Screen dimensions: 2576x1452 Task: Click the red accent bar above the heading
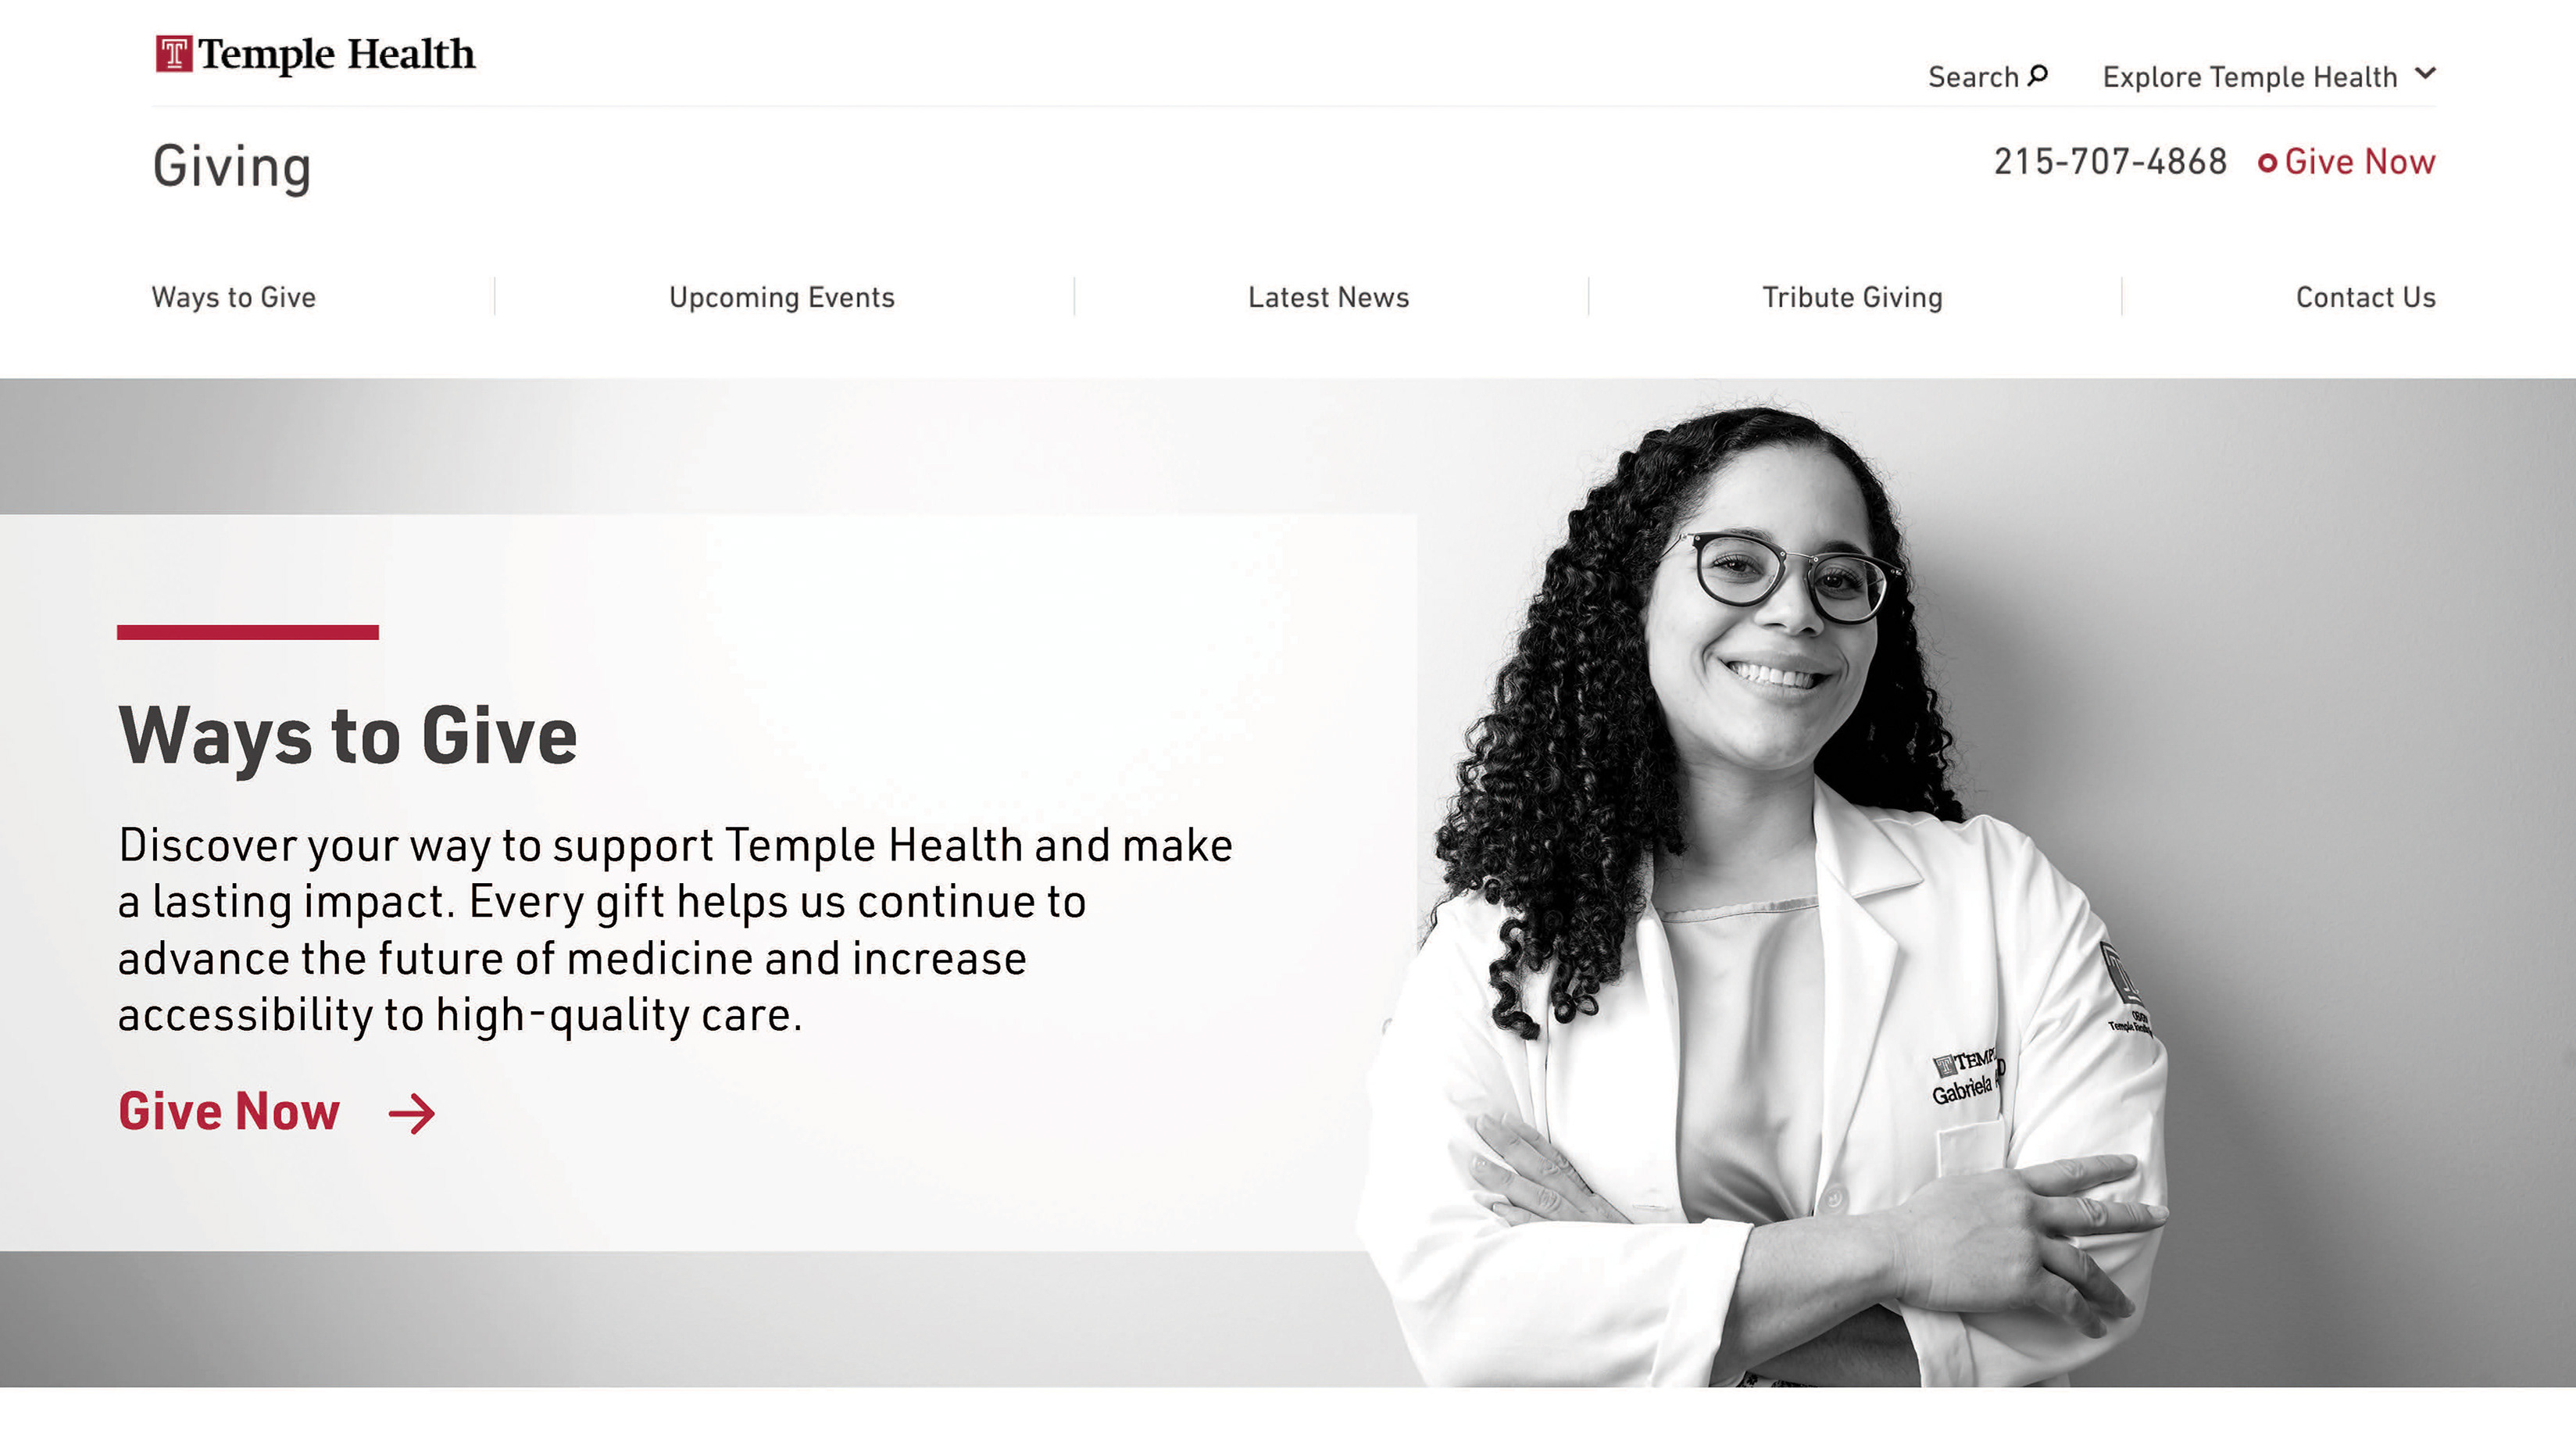248,632
